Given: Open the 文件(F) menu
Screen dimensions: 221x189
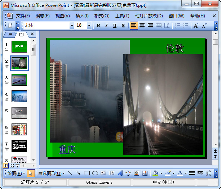Looking at the screenshot, I should tap(23, 16).
